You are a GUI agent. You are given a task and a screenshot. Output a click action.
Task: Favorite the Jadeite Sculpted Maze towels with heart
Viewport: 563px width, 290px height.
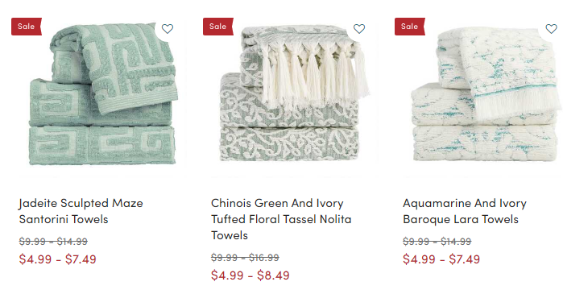point(168,29)
